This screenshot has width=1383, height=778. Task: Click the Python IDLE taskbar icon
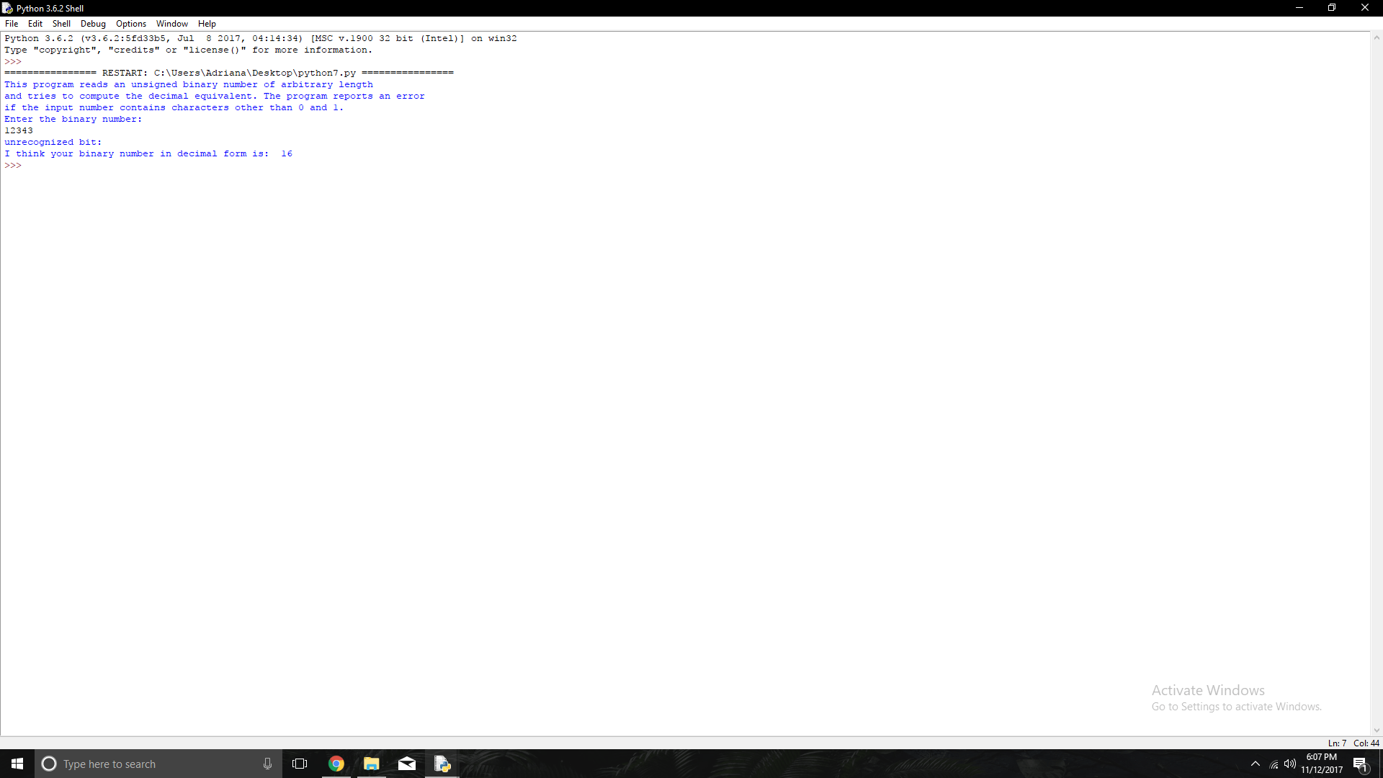(442, 764)
